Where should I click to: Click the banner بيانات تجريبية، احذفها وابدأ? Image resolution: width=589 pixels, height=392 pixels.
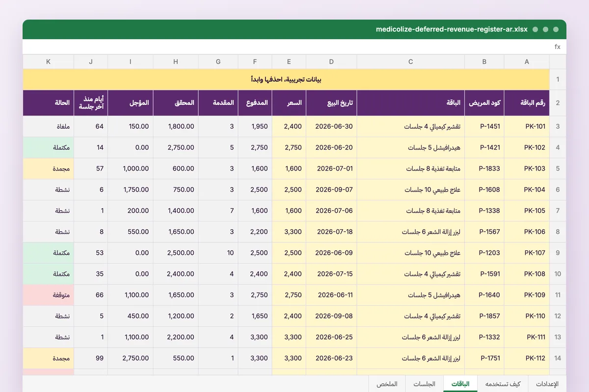[x=286, y=79]
